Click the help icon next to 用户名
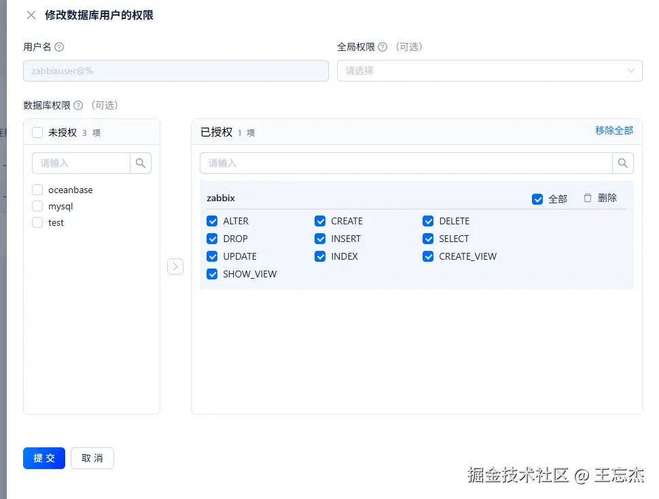The height and width of the screenshot is (499, 659). click(59, 47)
